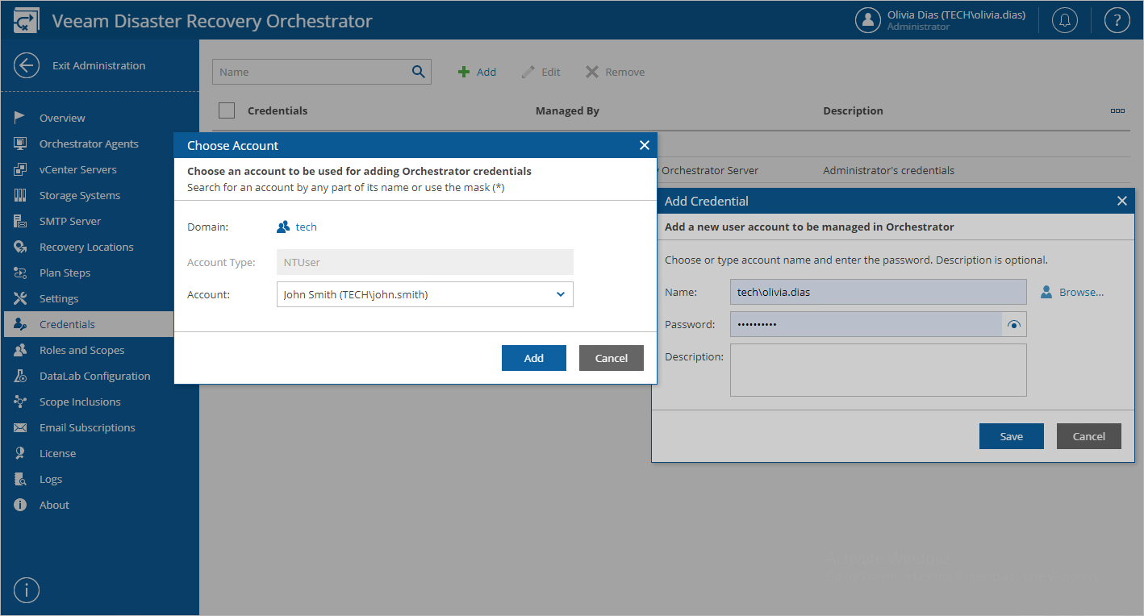Click the domain users icon beside tech

pyautogui.click(x=283, y=227)
